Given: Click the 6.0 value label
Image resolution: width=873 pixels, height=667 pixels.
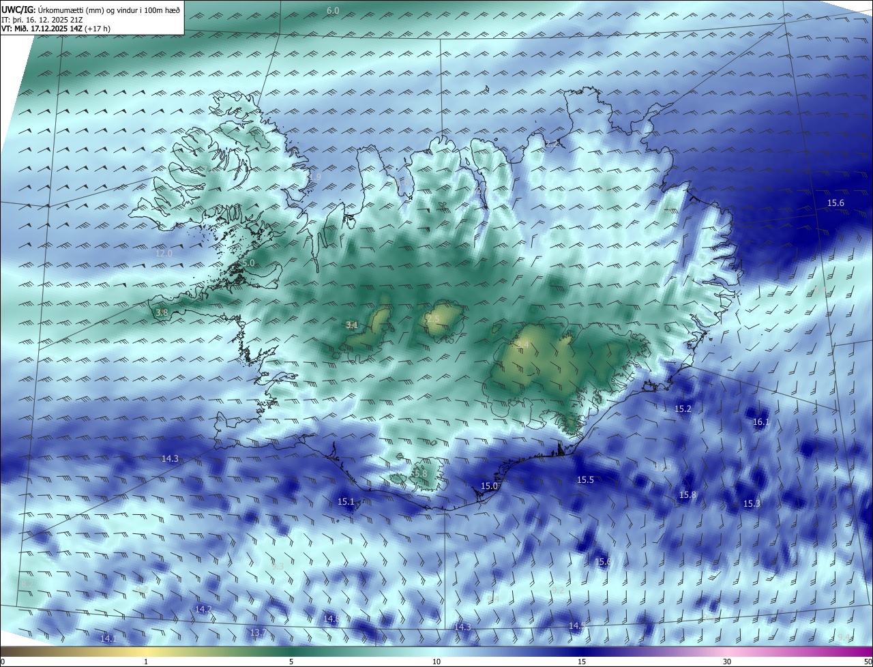Looking at the screenshot, I should (x=333, y=11).
